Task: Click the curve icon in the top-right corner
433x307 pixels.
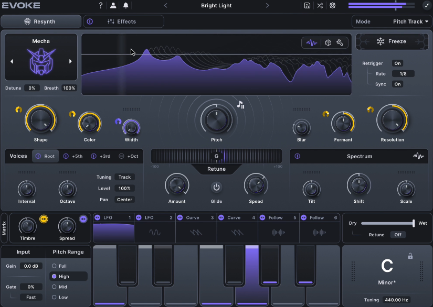Action: pos(427,5)
